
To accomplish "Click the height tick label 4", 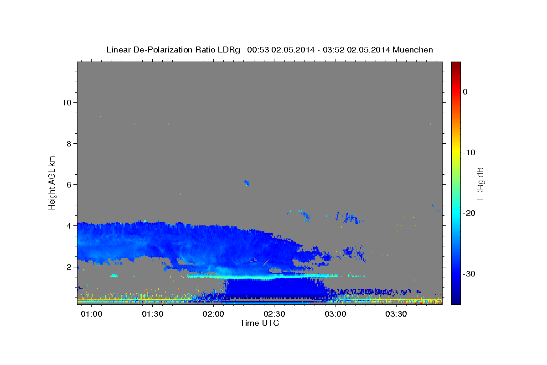I will 68,225.
